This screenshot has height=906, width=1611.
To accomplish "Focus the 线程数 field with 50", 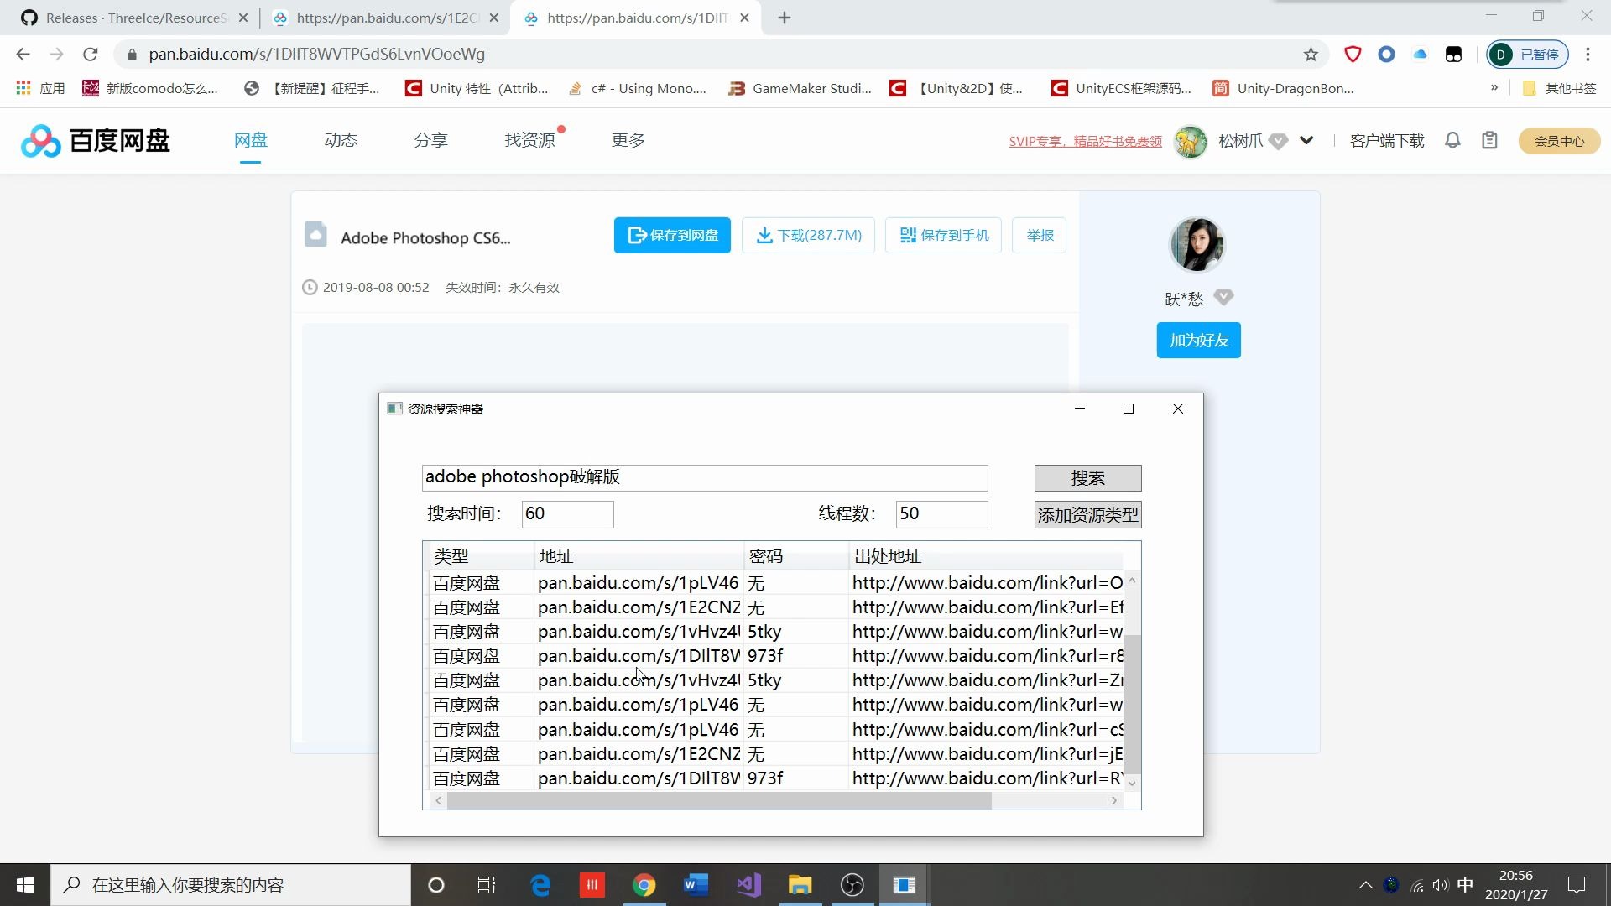I will (941, 514).
